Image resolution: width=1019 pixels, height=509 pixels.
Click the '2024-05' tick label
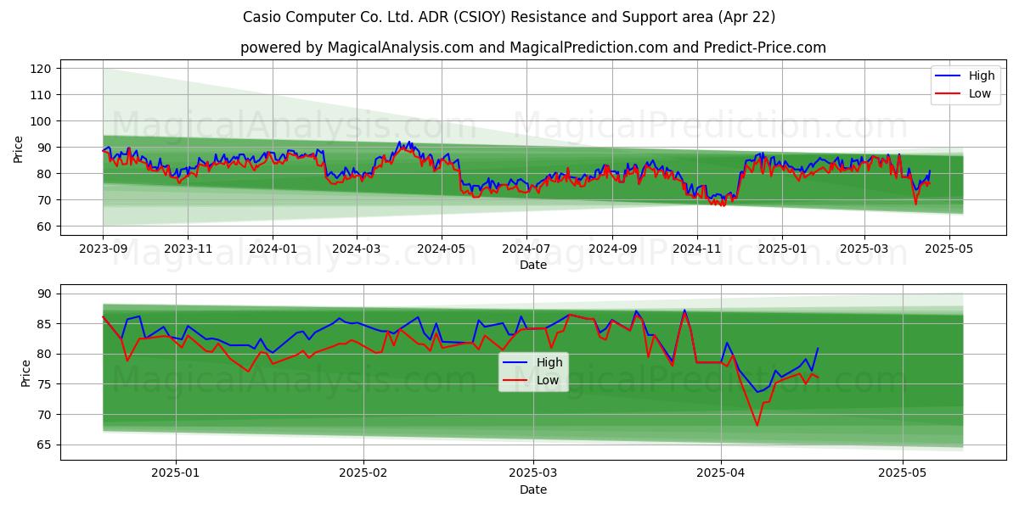pyautogui.click(x=441, y=249)
